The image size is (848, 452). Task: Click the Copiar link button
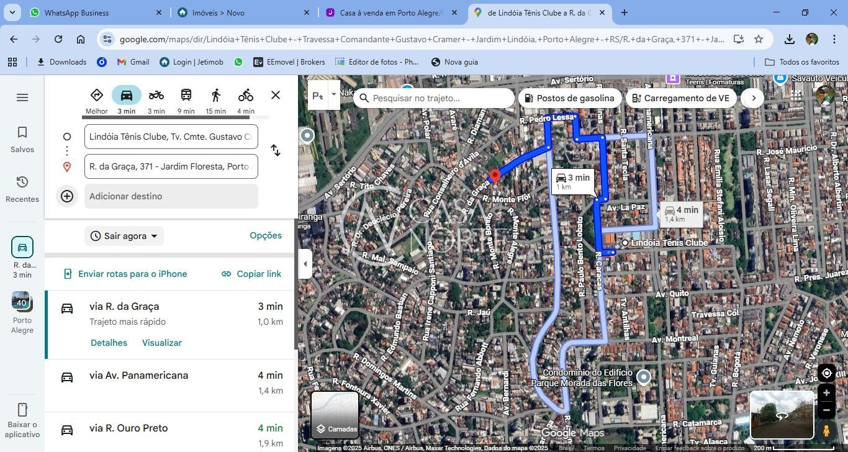(251, 274)
